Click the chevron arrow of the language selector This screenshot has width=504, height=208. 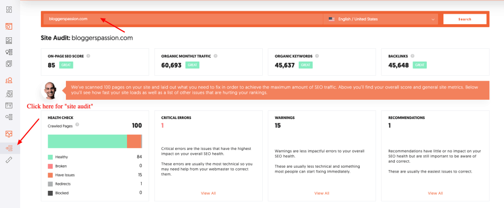pyautogui.click(x=433, y=20)
